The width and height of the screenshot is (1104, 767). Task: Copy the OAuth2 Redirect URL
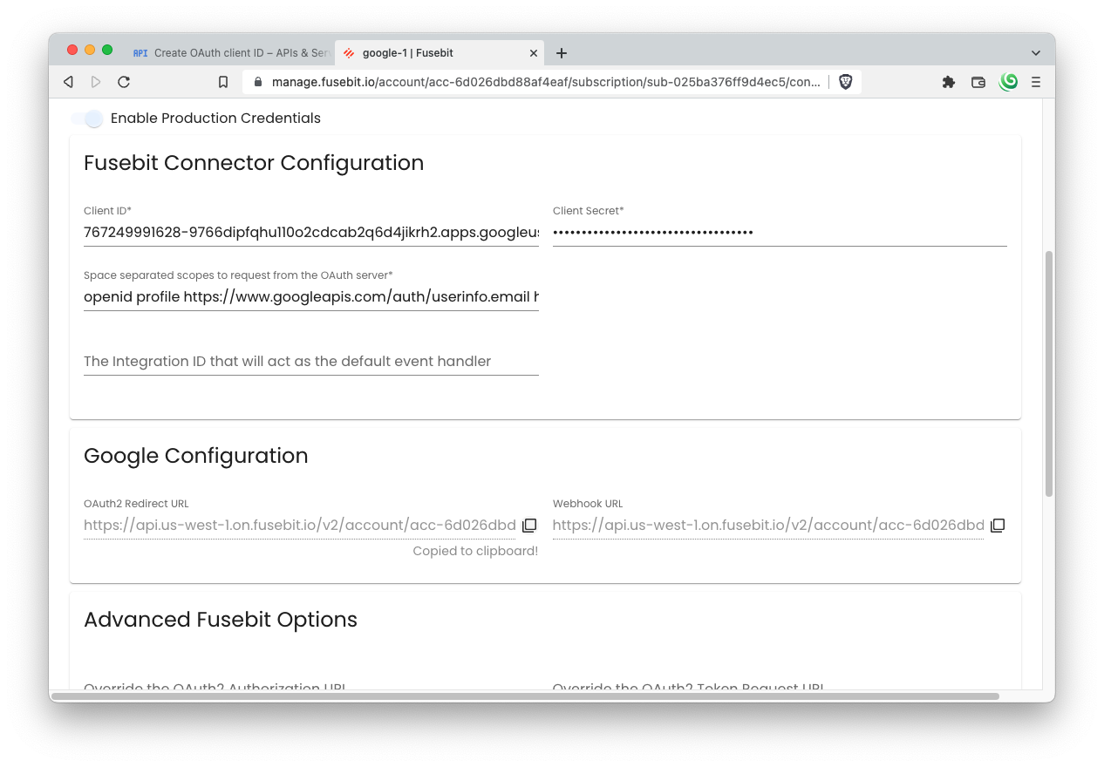pos(529,526)
